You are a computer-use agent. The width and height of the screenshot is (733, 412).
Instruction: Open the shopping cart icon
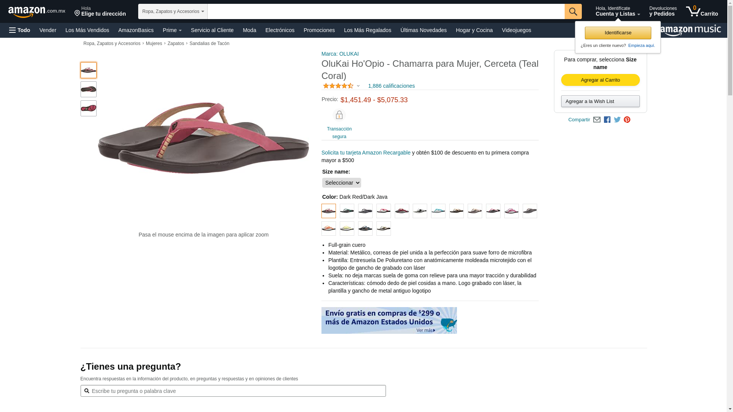click(702, 11)
